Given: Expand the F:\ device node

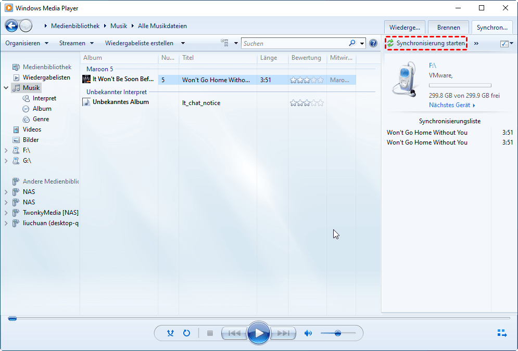Looking at the screenshot, I should coord(6,150).
